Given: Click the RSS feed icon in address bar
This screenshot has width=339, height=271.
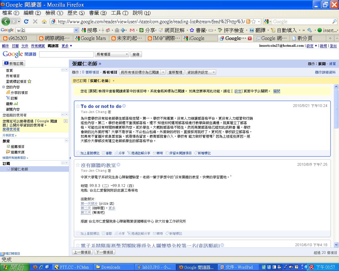Looking at the screenshot, I should (x=248, y=21).
